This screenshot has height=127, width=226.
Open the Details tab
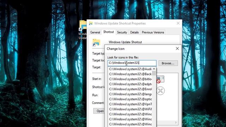pos(134,32)
